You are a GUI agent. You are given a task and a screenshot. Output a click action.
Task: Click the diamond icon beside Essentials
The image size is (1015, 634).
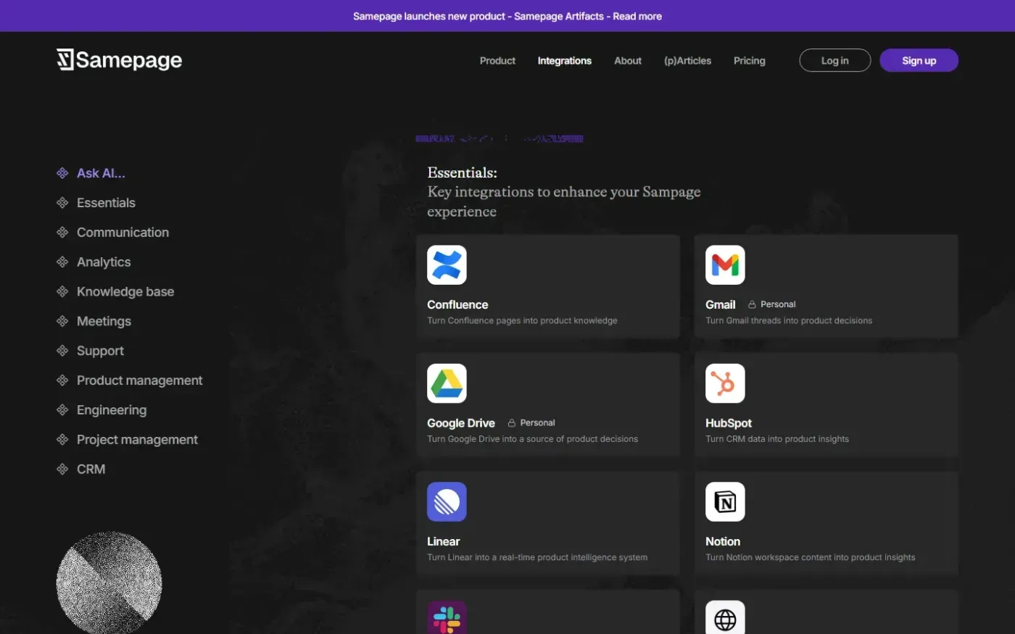click(62, 203)
